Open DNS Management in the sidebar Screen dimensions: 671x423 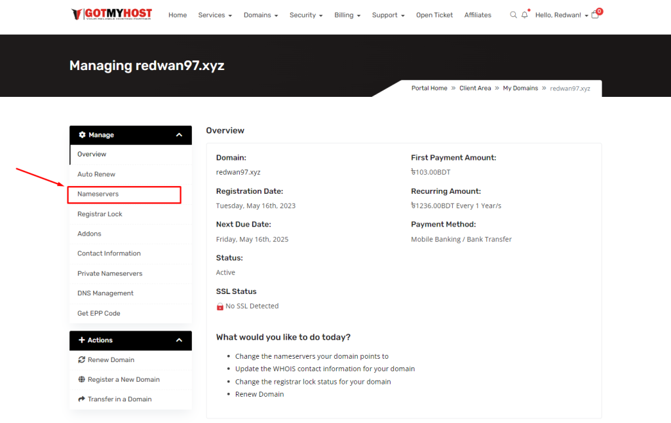(105, 293)
